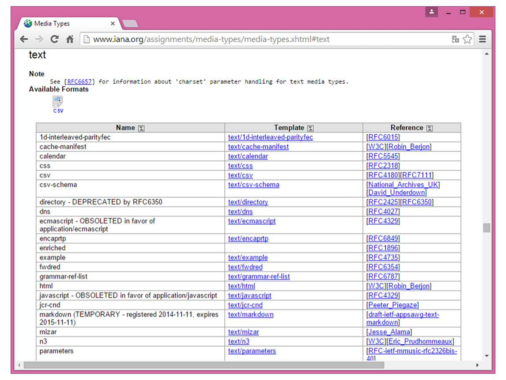Open the text/1d-interleaved-parityfec template link
506x380 pixels.
click(271, 137)
